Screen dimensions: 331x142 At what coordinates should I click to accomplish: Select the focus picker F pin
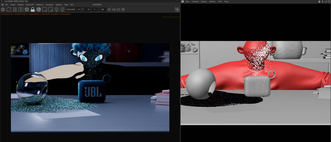[x=57, y=9]
